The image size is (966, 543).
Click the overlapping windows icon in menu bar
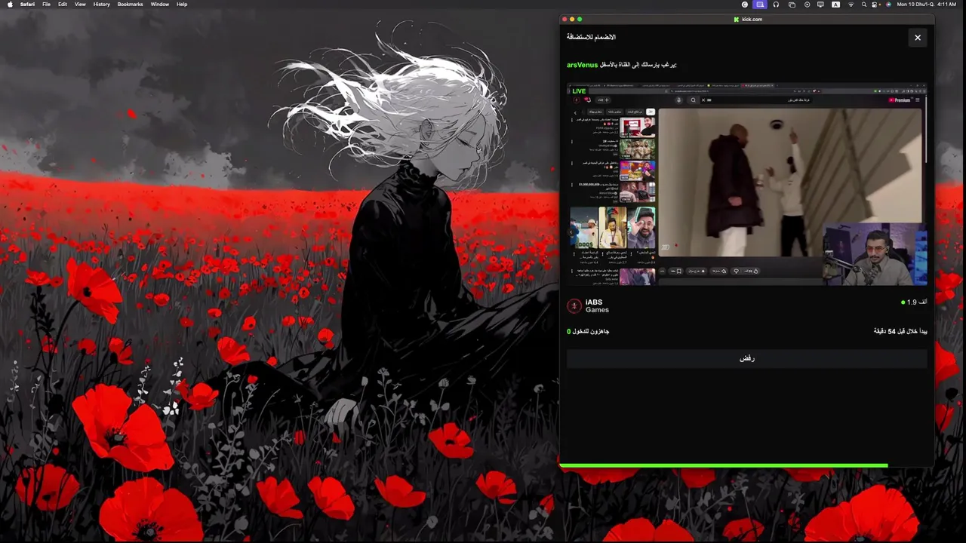[x=792, y=4]
